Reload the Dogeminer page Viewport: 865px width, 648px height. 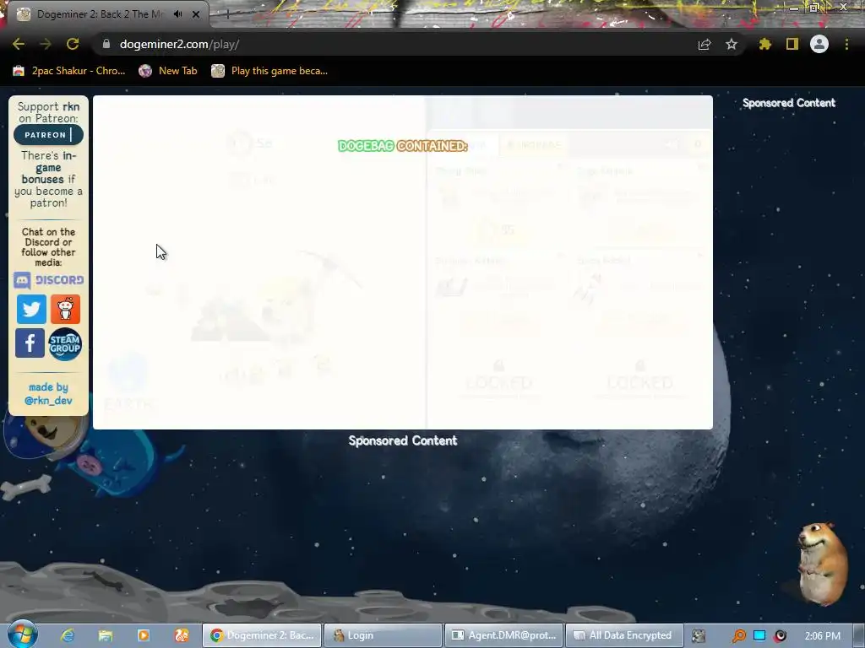[x=73, y=44]
